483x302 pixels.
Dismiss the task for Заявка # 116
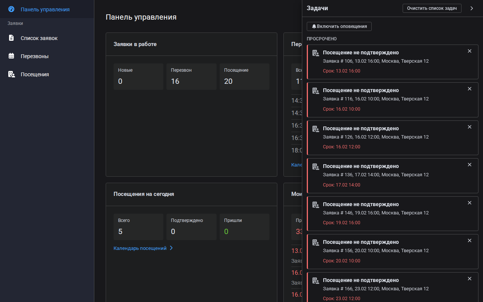[x=469, y=89]
